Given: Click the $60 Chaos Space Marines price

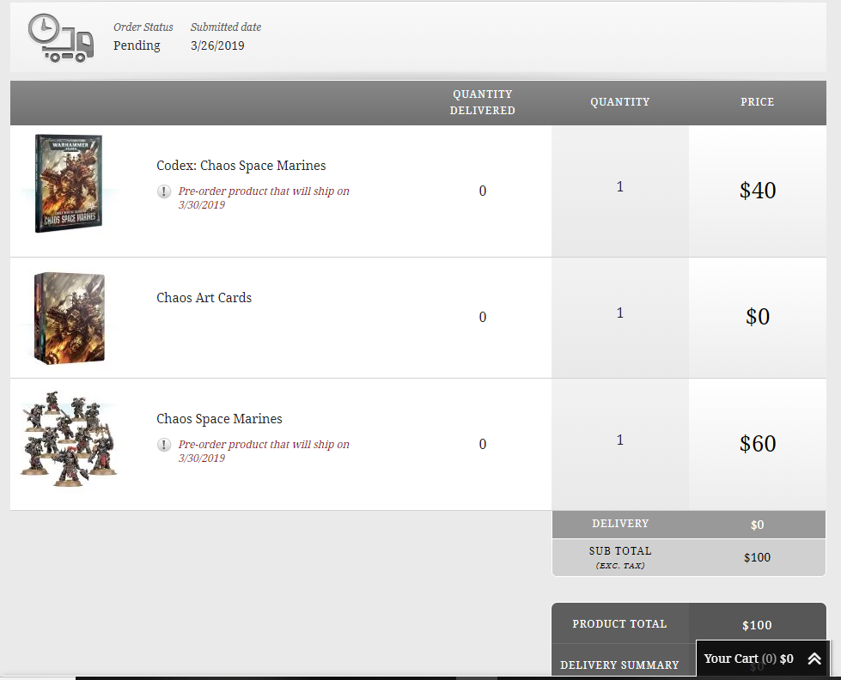Looking at the screenshot, I should 757,444.
